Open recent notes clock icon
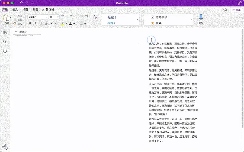This screenshot has width=244, height=152. 5,51
